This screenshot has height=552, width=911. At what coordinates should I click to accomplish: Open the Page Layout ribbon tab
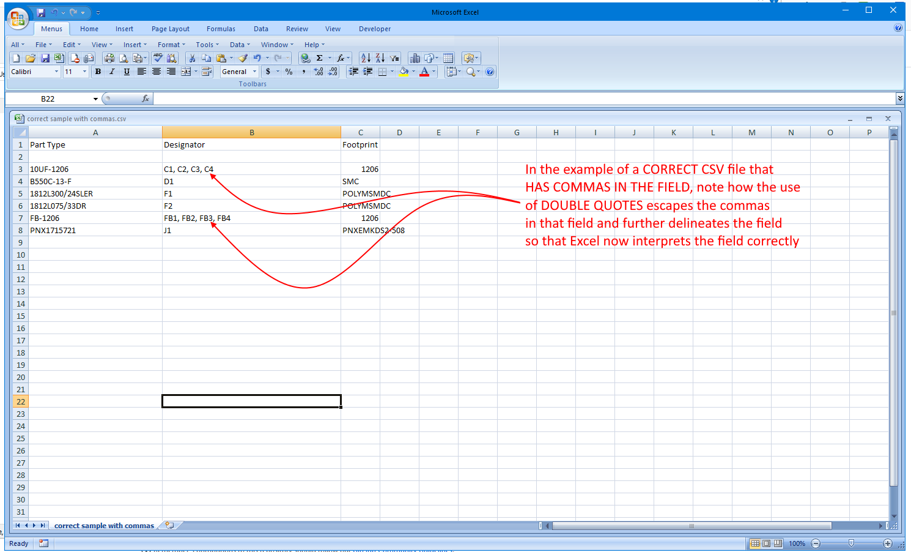click(x=171, y=29)
